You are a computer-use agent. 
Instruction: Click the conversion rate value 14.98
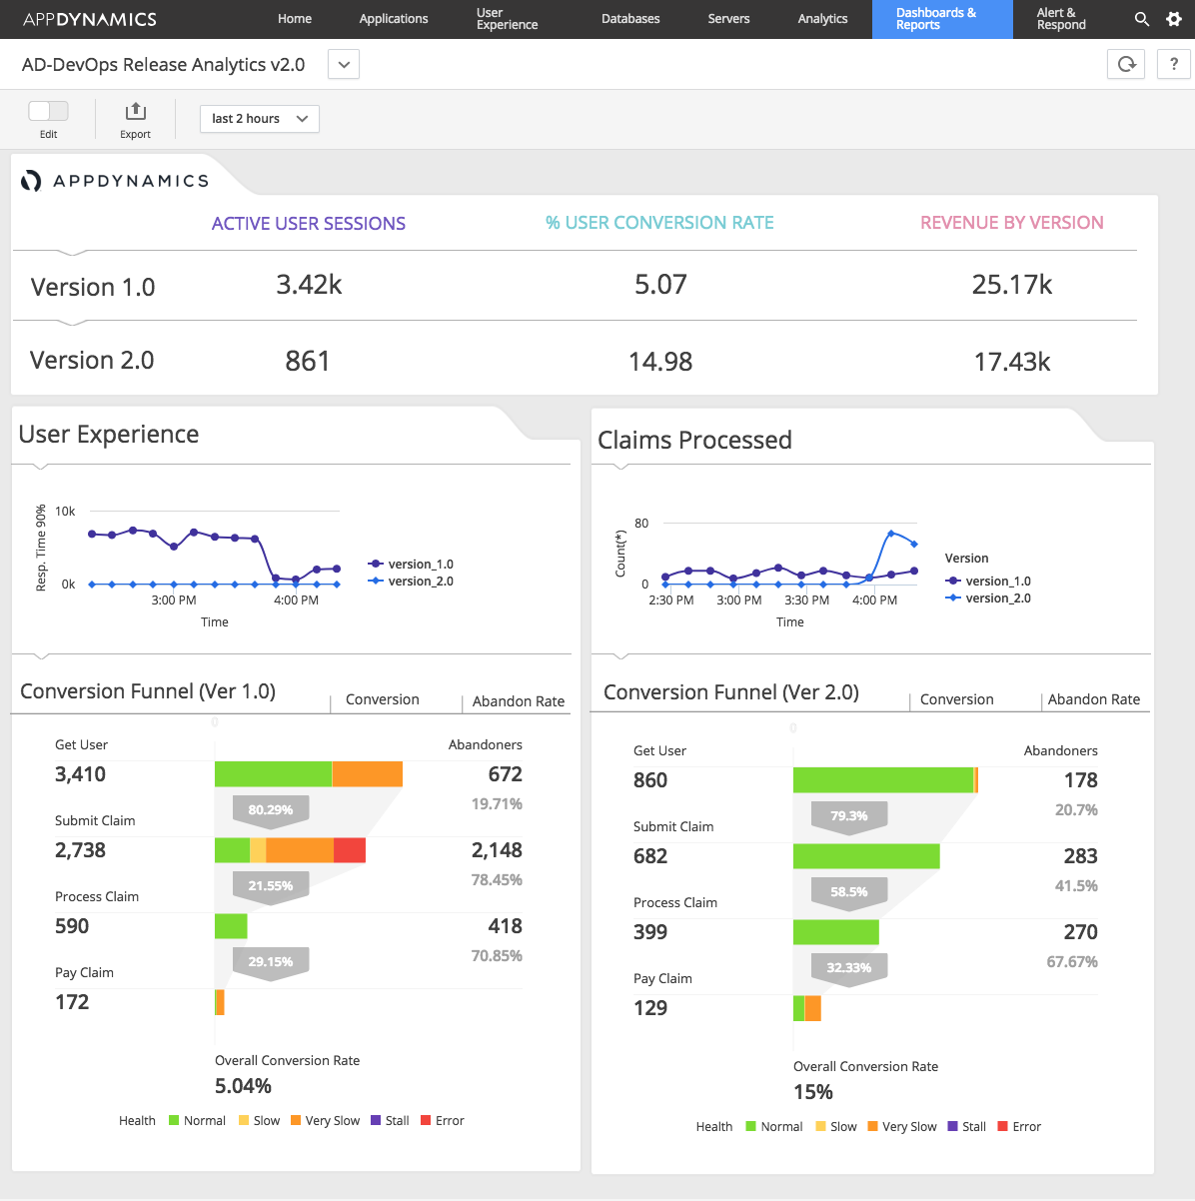tap(660, 362)
